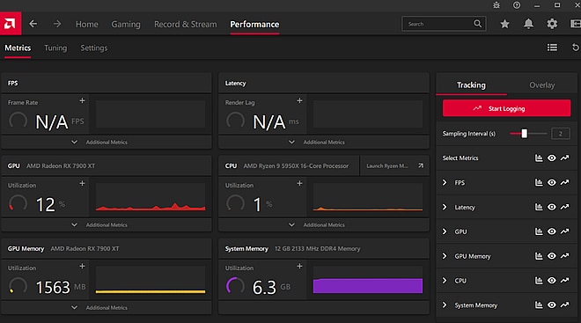Expand Additional Metrics under CPU Utilization
Screen dimensions: 581x323
pyautogui.click(x=323, y=224)
